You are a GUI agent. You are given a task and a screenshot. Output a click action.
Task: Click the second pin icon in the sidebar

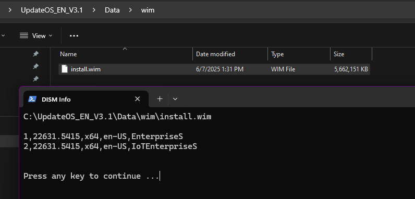[36, 67]
